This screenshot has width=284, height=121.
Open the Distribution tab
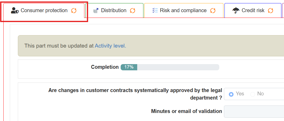(114, 11)
